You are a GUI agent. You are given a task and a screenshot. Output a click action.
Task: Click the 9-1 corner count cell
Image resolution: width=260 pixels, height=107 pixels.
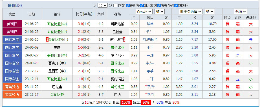click(x=101, y=79)
